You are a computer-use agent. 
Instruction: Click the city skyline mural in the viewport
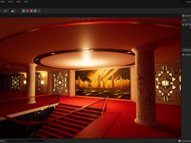pyautogui.click(x=103, y=83)
